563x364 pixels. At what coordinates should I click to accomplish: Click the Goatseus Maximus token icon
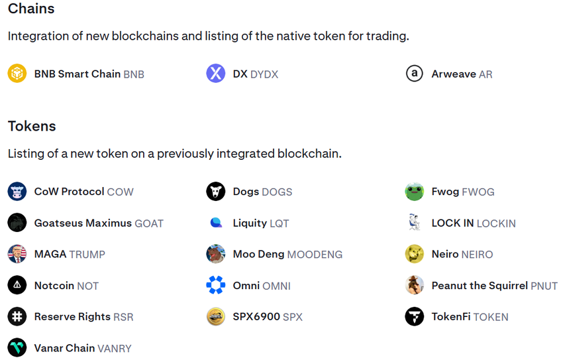point(17,223)
